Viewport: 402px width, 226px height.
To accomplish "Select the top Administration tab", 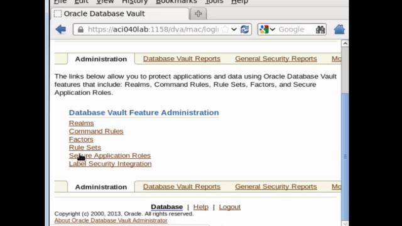I will [x=101, y=59].
